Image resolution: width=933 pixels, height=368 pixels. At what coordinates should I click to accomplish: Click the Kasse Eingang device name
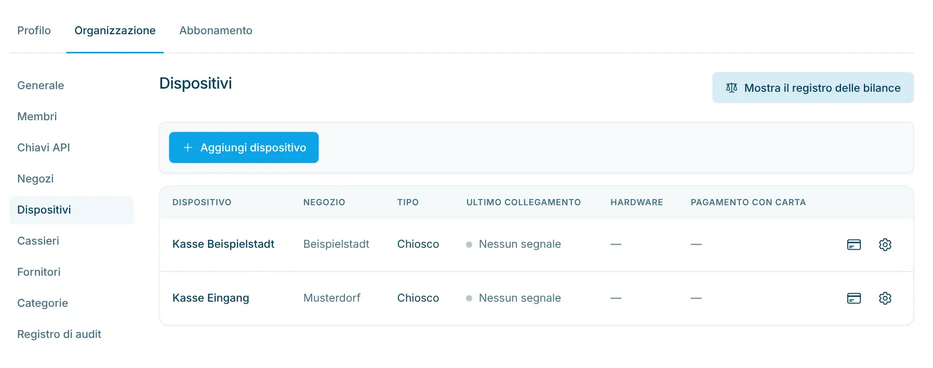click(211, 298)
